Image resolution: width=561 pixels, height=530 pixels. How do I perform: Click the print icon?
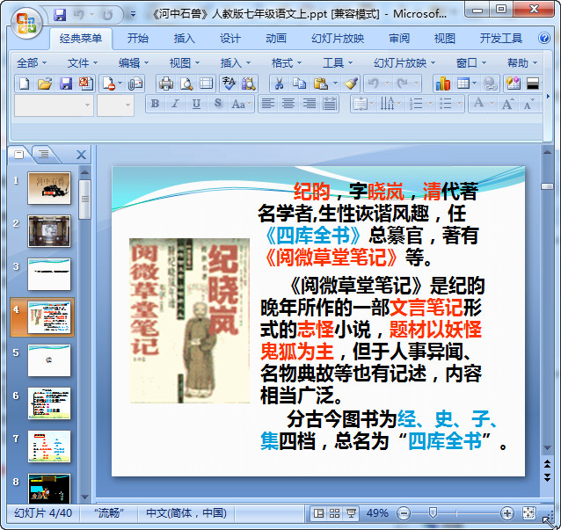pyautogui.click(x=166, y=83)
